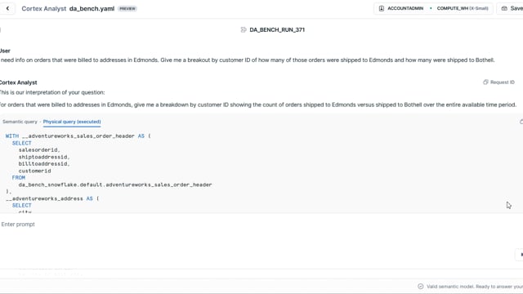Click the ACCOUNTADMIN role person icon
Image resolution: width=523 pixels, height=294 pixels.
382,8
